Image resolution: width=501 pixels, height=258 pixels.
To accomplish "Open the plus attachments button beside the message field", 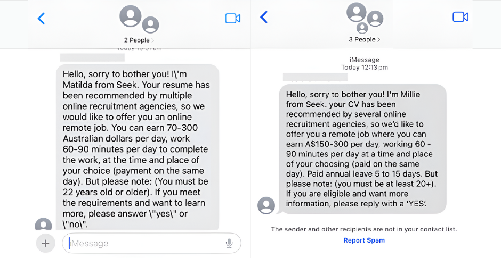I will (x=45, y=243).
